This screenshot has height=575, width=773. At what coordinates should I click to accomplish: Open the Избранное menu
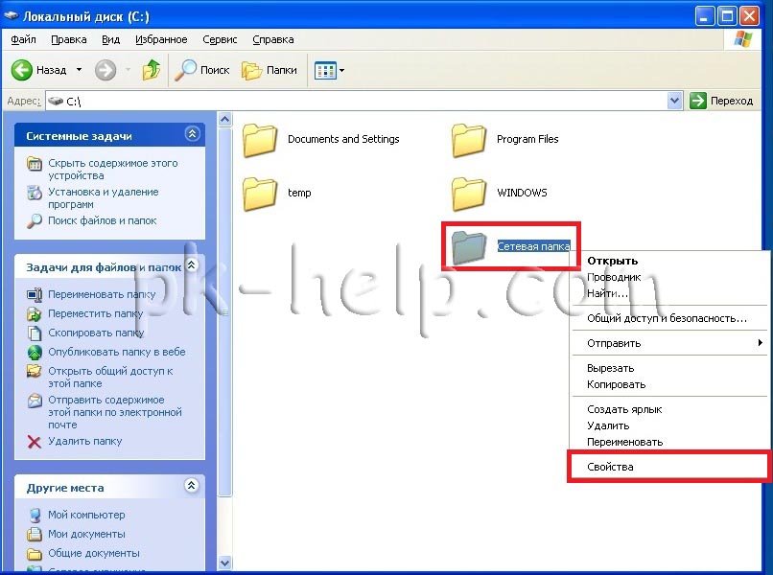click(x=161, y=39)
